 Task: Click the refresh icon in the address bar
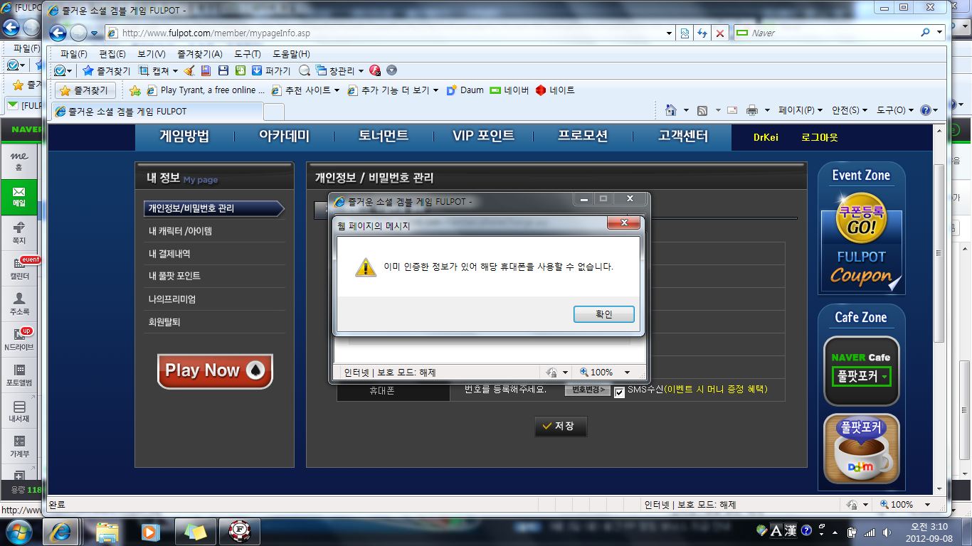702,33
